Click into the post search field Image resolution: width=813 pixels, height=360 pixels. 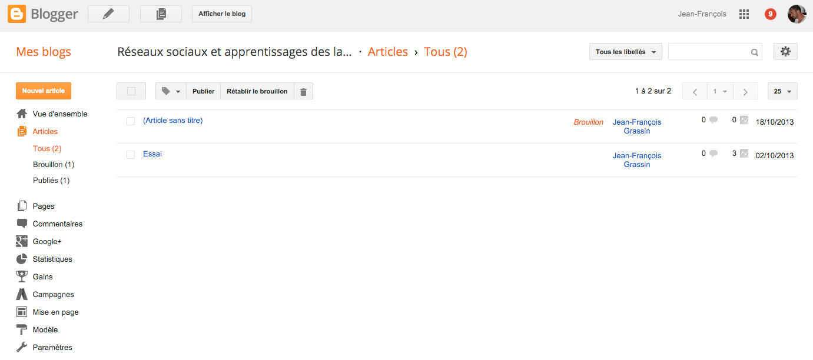click(x=709, y=52)
